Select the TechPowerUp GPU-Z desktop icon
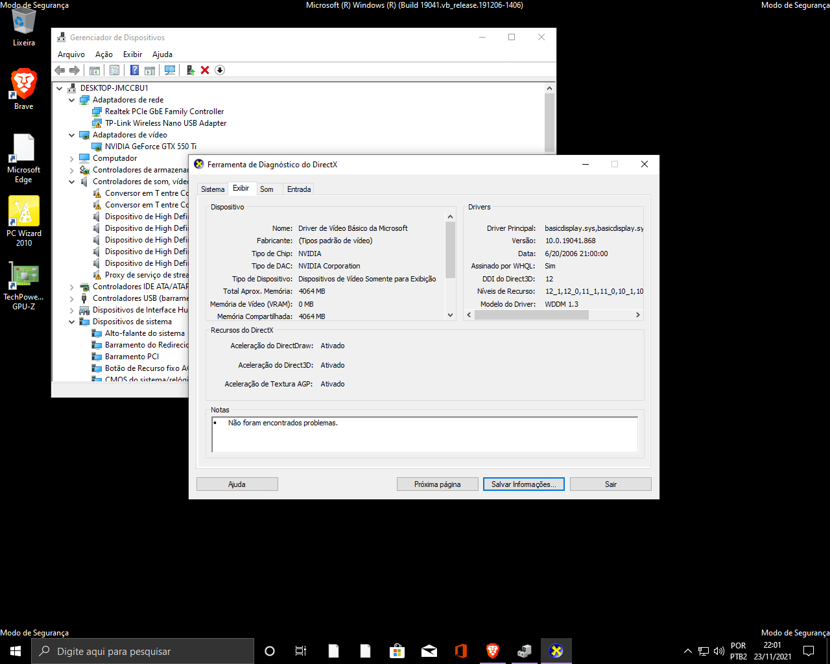 [24, 285]
